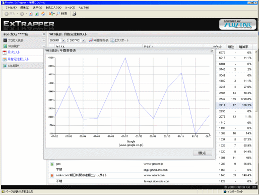Click the icon beside 月指定比較リスト
This screenshot has height=195, width=259.
click(x=5, y=59)
